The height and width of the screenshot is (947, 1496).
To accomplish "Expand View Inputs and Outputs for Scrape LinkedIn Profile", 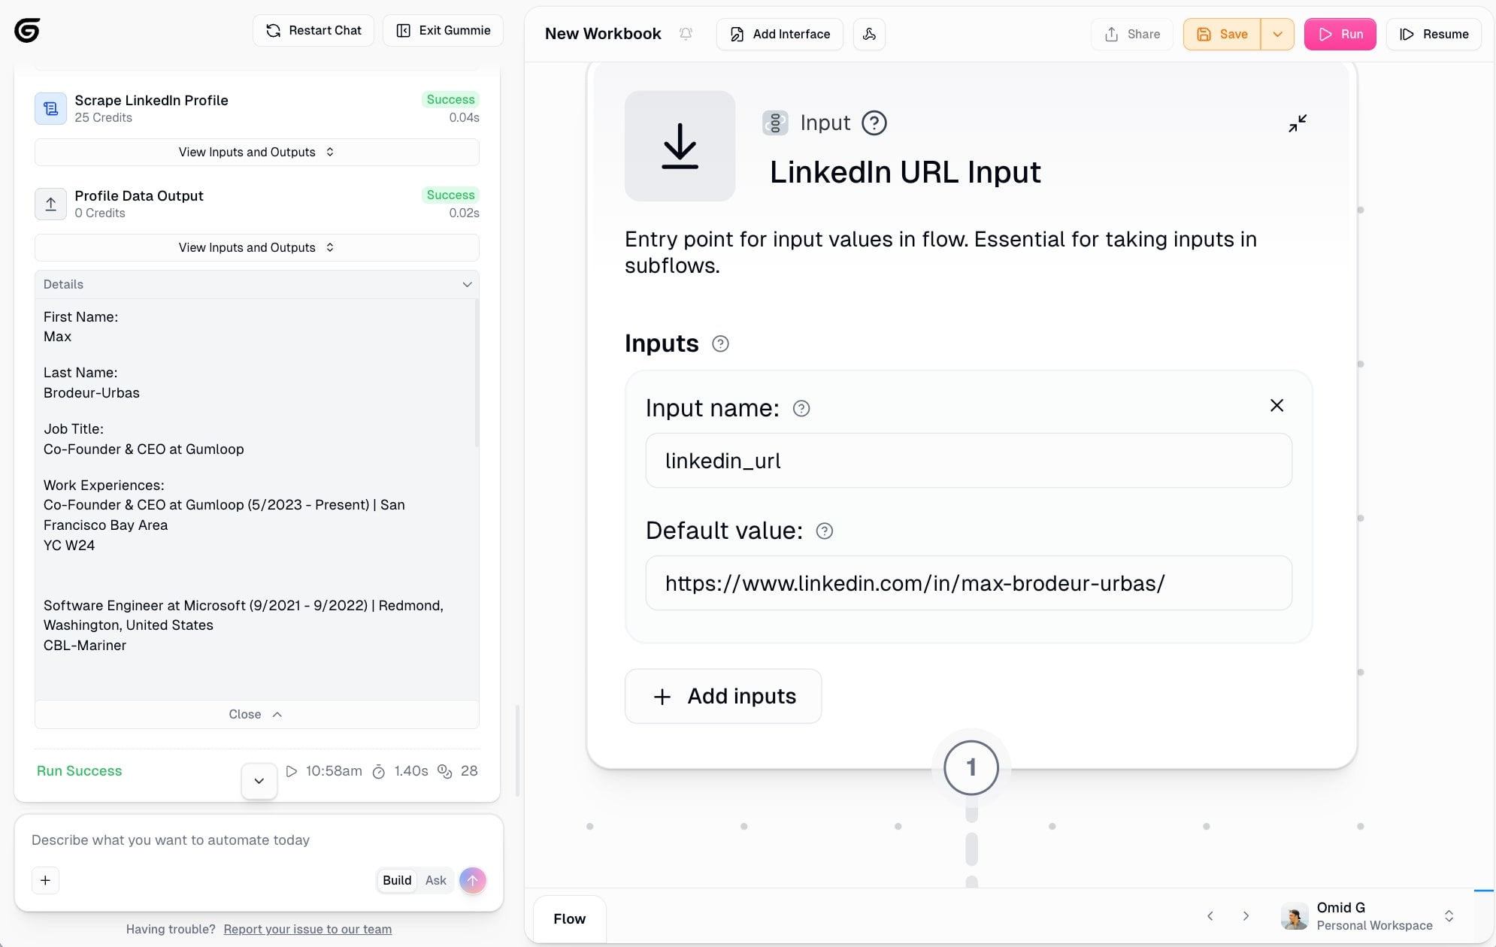I will pyautogui.click(x=256, y=152).
